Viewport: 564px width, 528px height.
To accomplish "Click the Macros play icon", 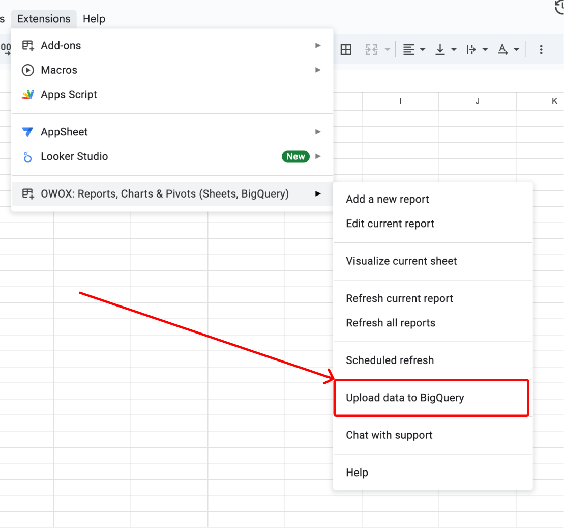I will pyautogui.click(x=27, y=70).
